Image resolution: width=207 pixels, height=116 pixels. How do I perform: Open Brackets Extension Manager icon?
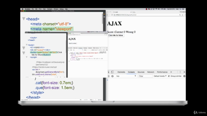coord(104,17)
